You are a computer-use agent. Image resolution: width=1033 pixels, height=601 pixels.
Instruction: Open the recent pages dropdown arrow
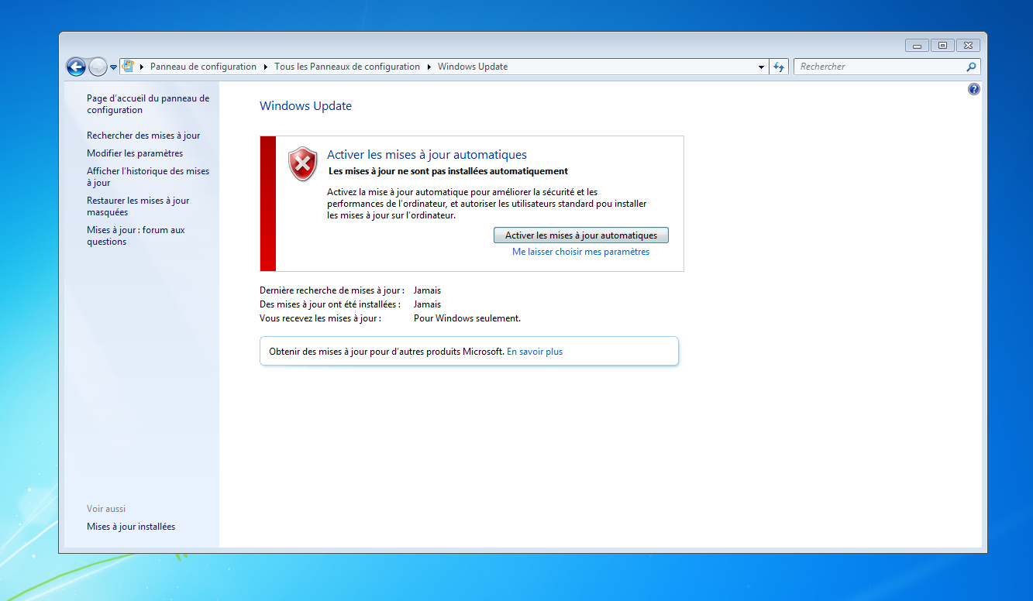(x=114, y=67)
